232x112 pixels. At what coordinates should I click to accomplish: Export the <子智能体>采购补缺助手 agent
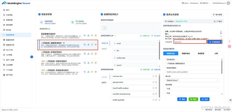[92, 63]
